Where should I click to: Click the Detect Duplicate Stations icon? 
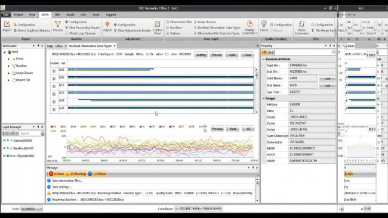[x=15, y=30]
